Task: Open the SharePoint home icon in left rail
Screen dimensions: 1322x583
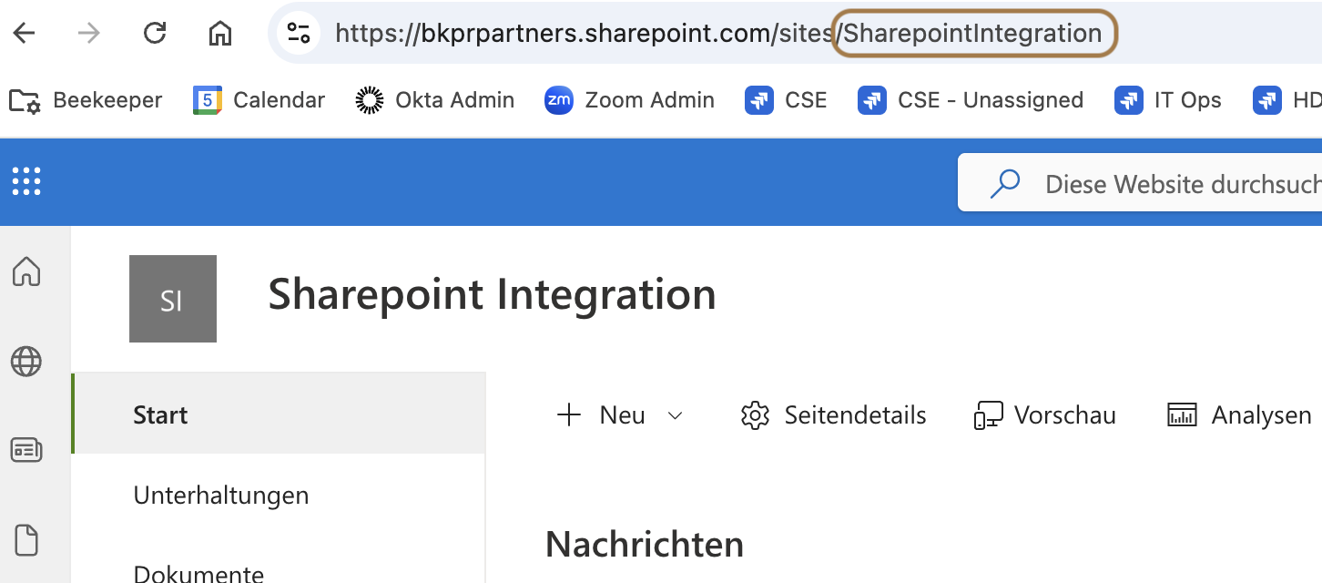Action: pos(26,271)
